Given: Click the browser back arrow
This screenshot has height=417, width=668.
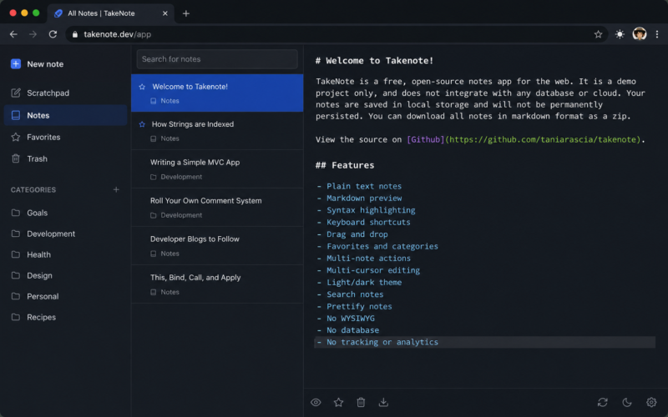Looking at the screenshot, I should [x=13, y=34].
